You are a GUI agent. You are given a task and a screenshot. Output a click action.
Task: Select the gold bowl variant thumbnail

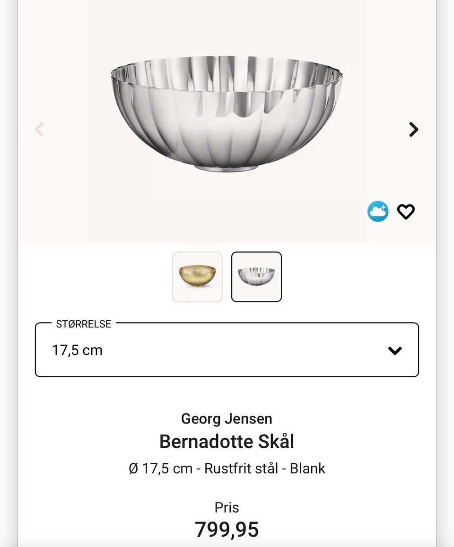click(x=197, y=277)
